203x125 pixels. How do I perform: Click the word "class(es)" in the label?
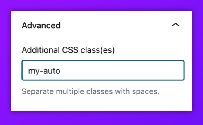[98, 50]
